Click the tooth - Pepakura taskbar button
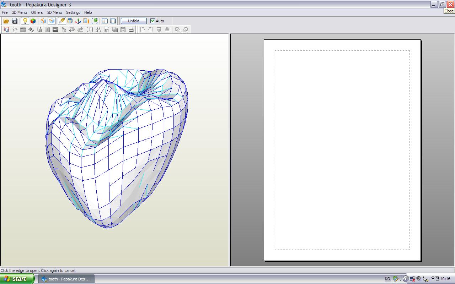The height and width of the screenshot is (284, 455). (x=66, y=279)
